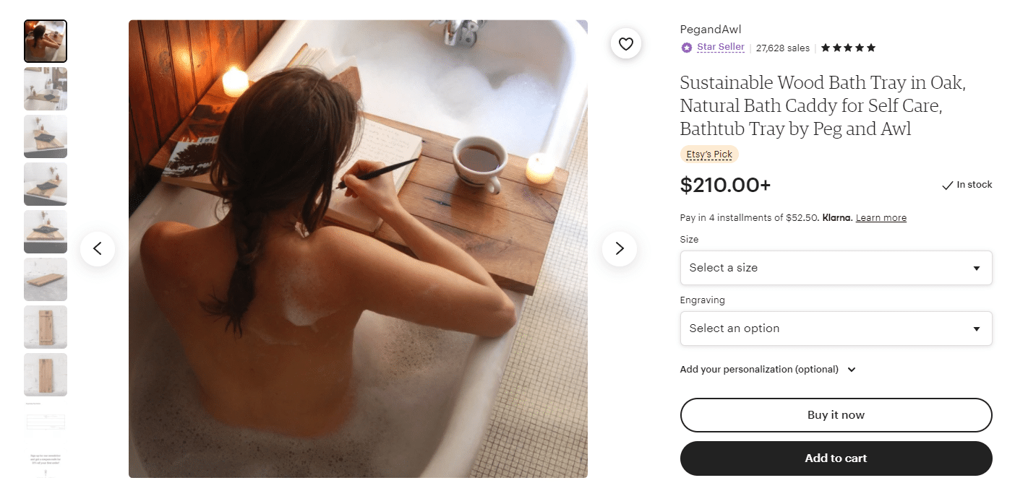
Task: Advance to next product photo arrow
Action: [620, 249]
